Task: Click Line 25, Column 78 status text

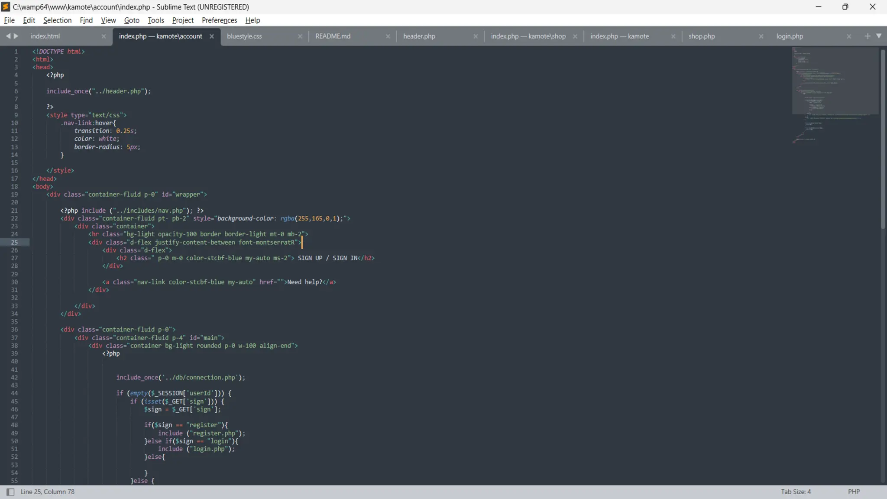Action: pyautogui.click(x=48, y=492)
